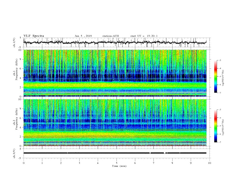Click the ch.2 spectrogram color scale bar
Image resolution: width=236 pixels, height=183 pixels.
(x=216, y=126)
